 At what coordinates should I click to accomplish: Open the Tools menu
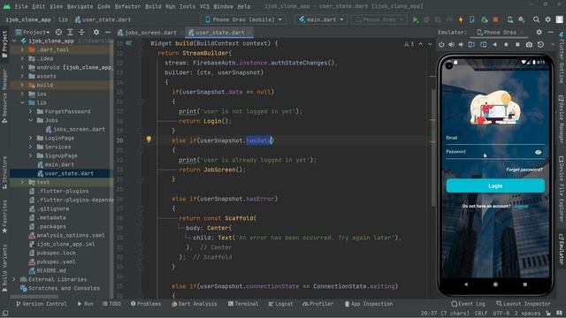187,6
